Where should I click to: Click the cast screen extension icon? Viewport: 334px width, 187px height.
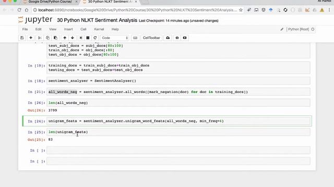256,10
